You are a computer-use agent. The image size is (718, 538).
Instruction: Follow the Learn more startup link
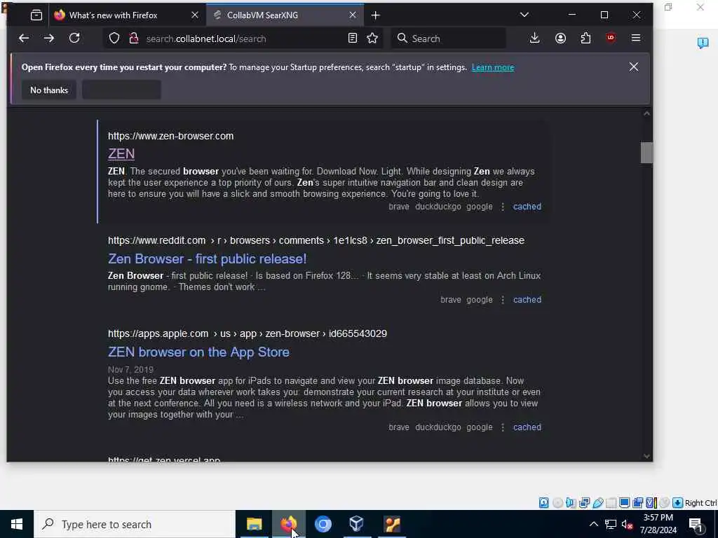coord(493,67)
